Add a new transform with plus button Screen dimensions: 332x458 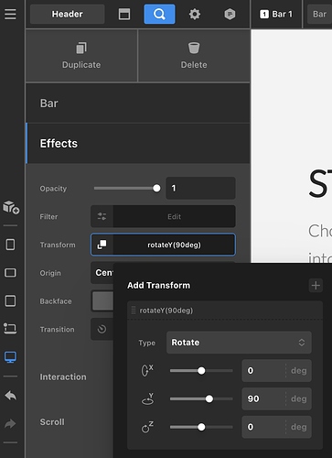[x=316, y=285]
